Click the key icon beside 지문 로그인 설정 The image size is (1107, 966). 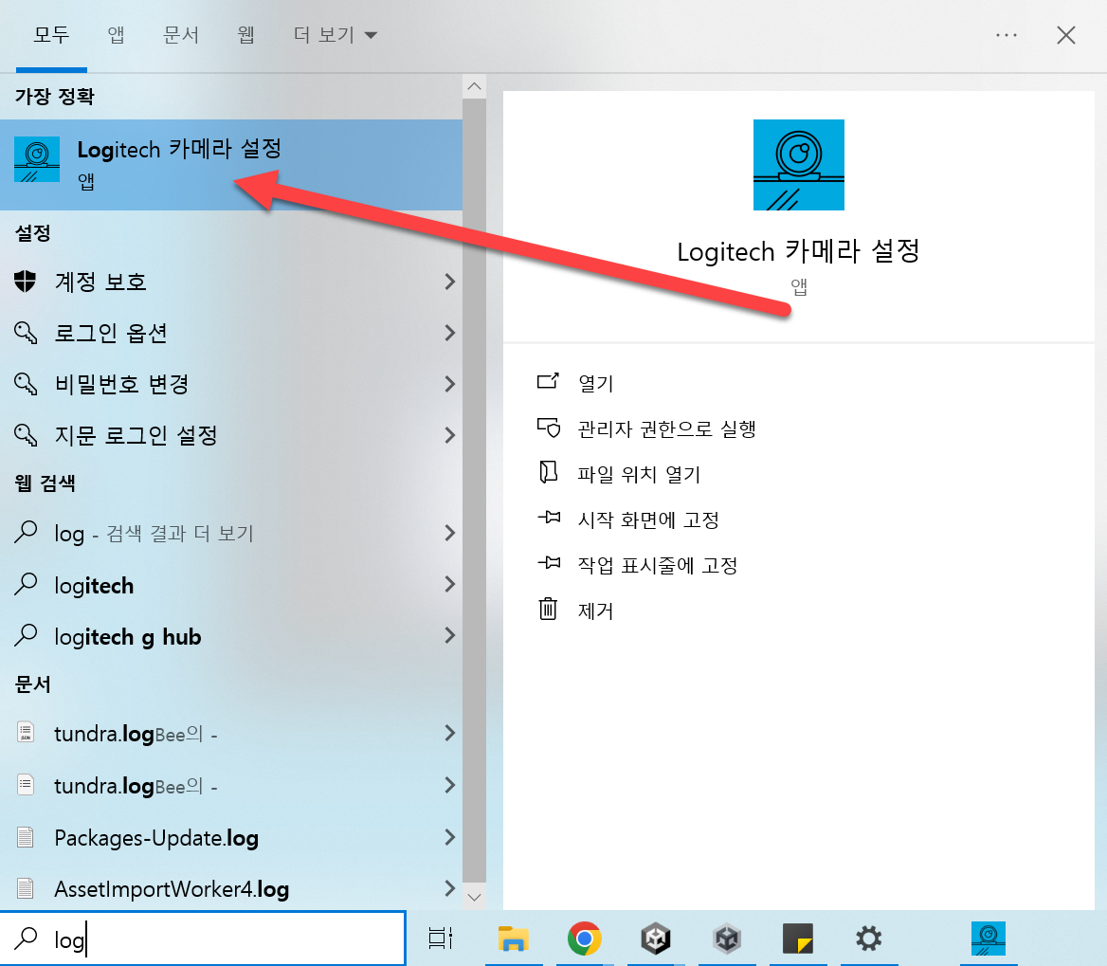(x=26, y=434)
